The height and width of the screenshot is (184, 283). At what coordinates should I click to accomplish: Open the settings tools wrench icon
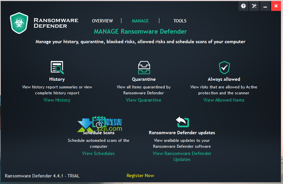point(254,6)
